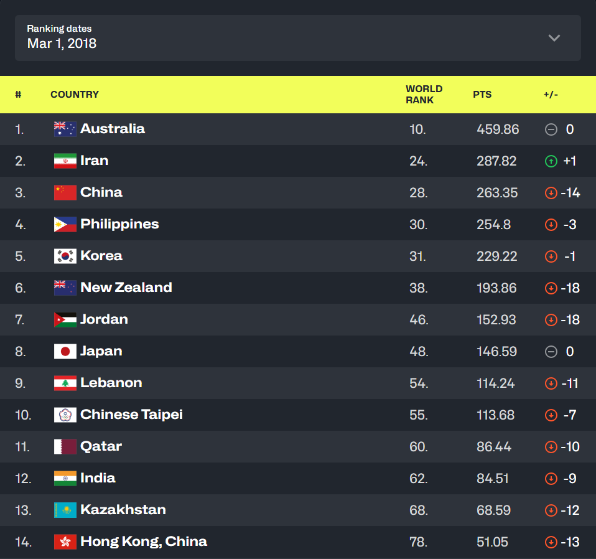
Task: Click the Country column header
Action: pos(75,95)
